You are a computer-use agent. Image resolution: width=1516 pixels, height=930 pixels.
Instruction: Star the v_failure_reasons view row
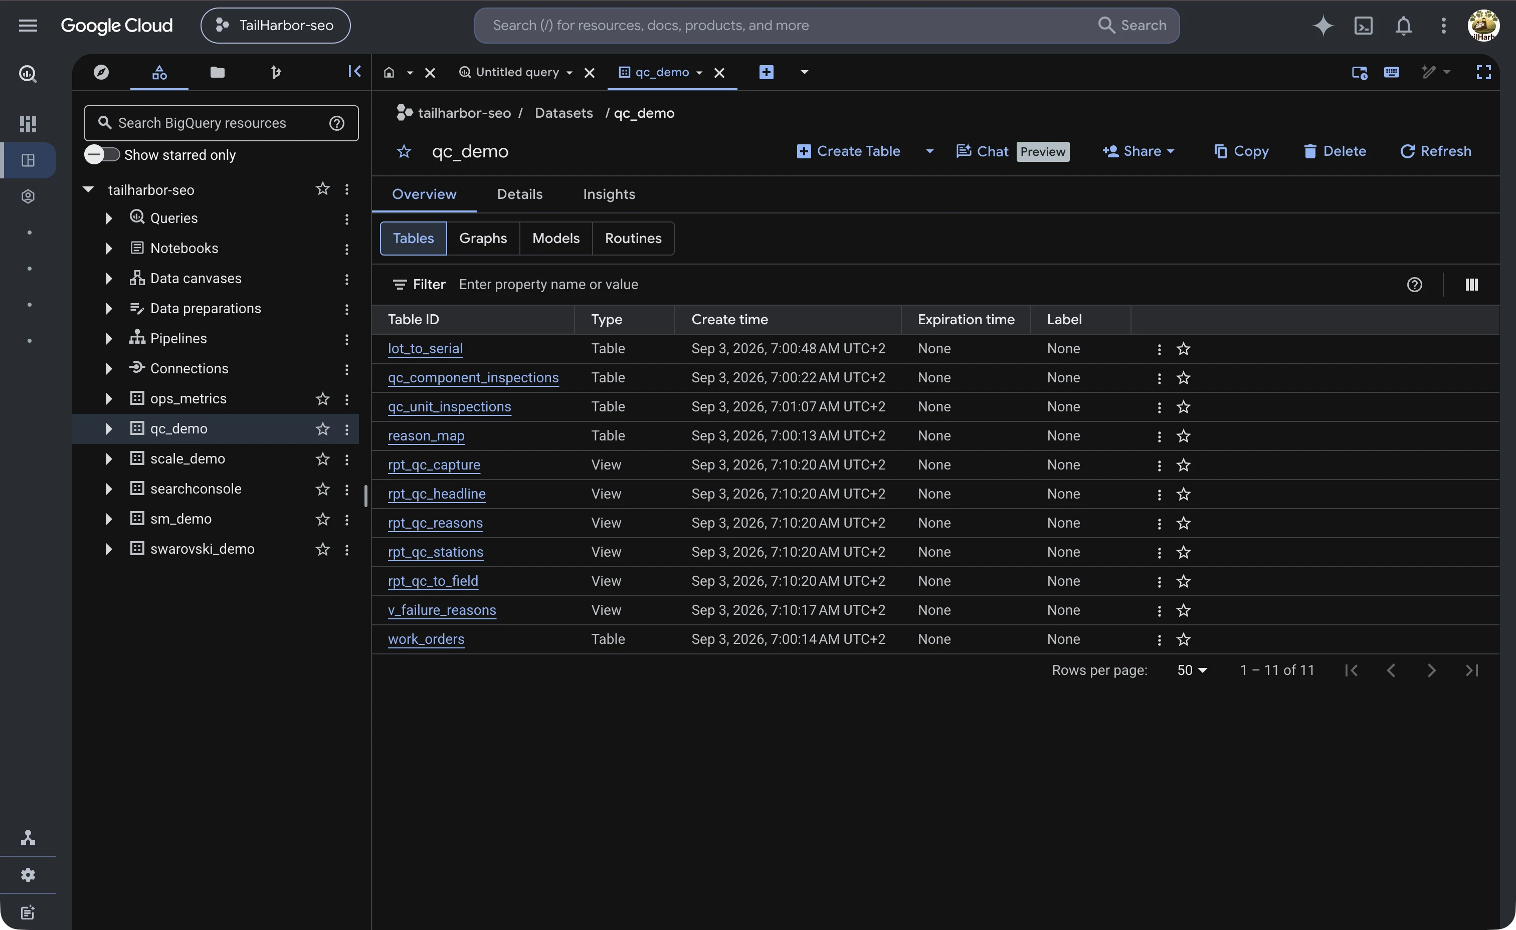pos(1183,610)
